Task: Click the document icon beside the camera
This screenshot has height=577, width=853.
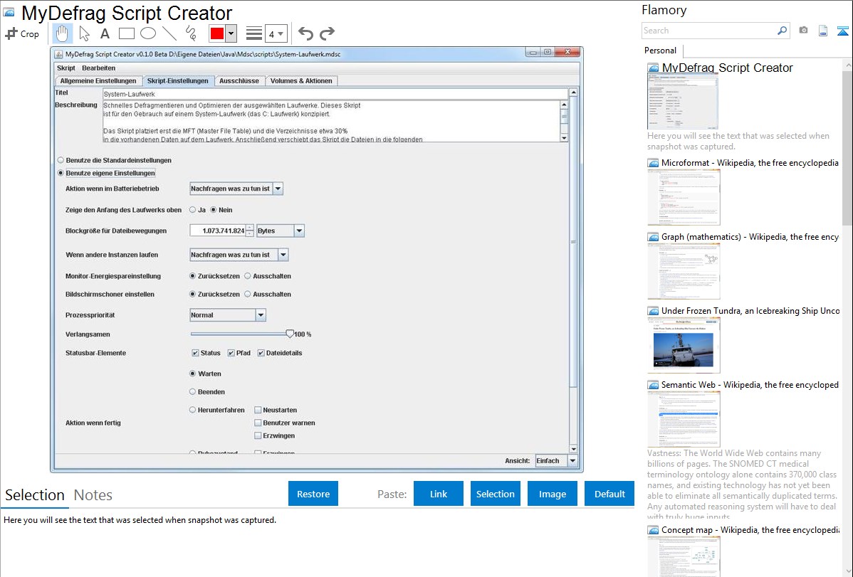Action: point(823,31)
